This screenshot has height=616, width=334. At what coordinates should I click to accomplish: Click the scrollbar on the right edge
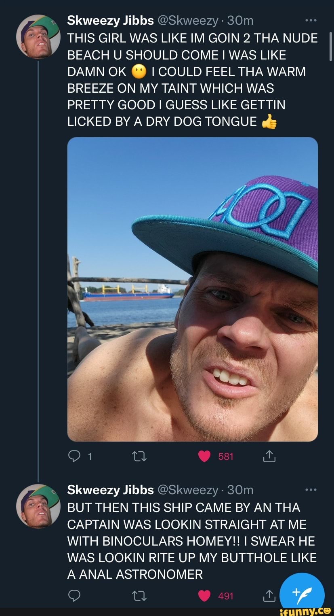(330, 47)
